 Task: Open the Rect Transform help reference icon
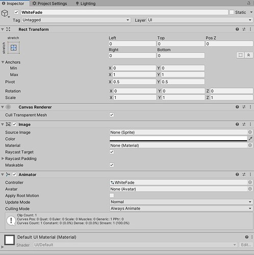coord(237,29)
